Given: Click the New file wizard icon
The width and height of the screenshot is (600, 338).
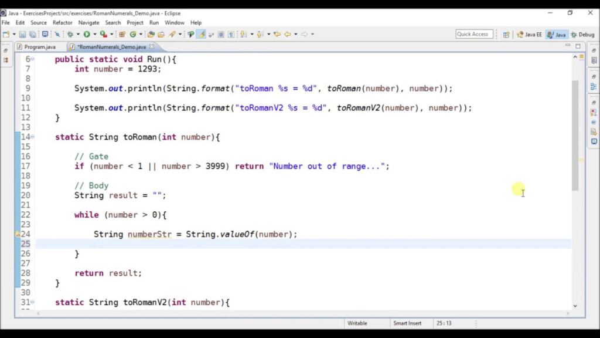Looking at the screenshot, I should 6,35.
